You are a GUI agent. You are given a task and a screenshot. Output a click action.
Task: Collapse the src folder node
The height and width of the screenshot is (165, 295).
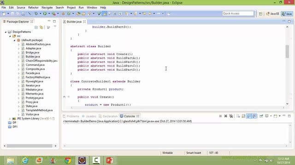[x=10, y=36]
